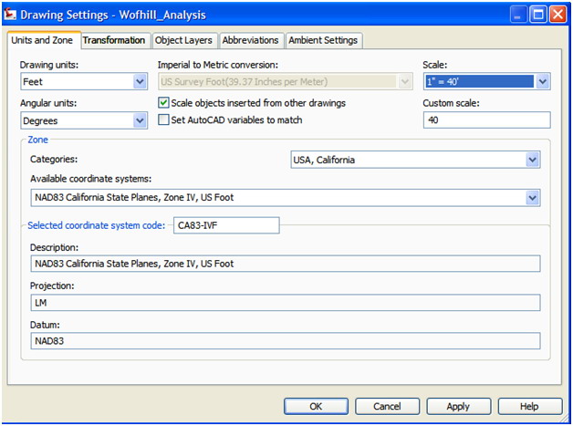This screenshot has height=426, width=573.
Task: Open the Transformation tab
Action: pyautogui.click(x=114, y=40)
